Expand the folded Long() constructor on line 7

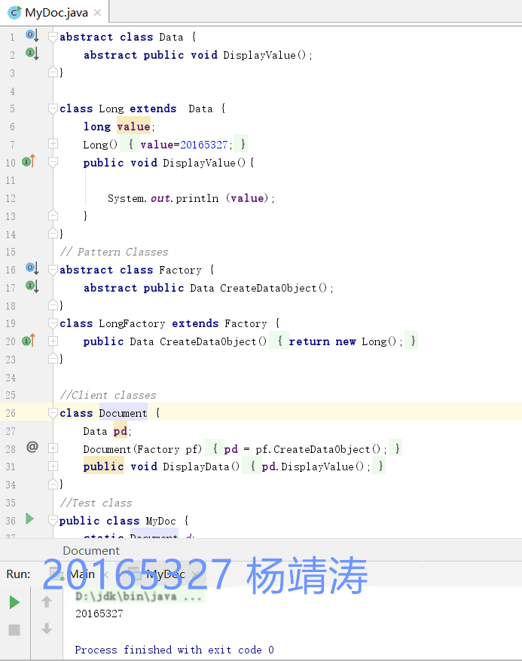pyautogui.click(x=53, y=144)
